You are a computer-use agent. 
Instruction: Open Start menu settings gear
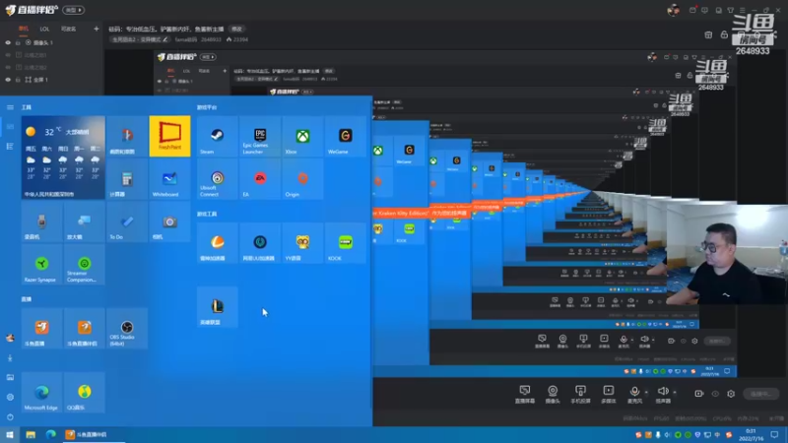(10, 398)
